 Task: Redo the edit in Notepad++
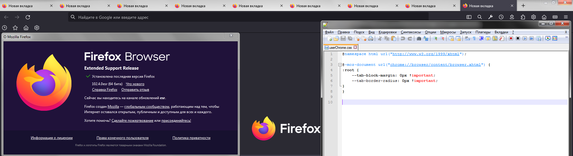(410, 38)
